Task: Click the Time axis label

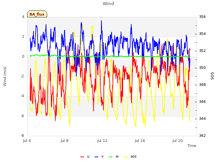Action: point(192,146)
